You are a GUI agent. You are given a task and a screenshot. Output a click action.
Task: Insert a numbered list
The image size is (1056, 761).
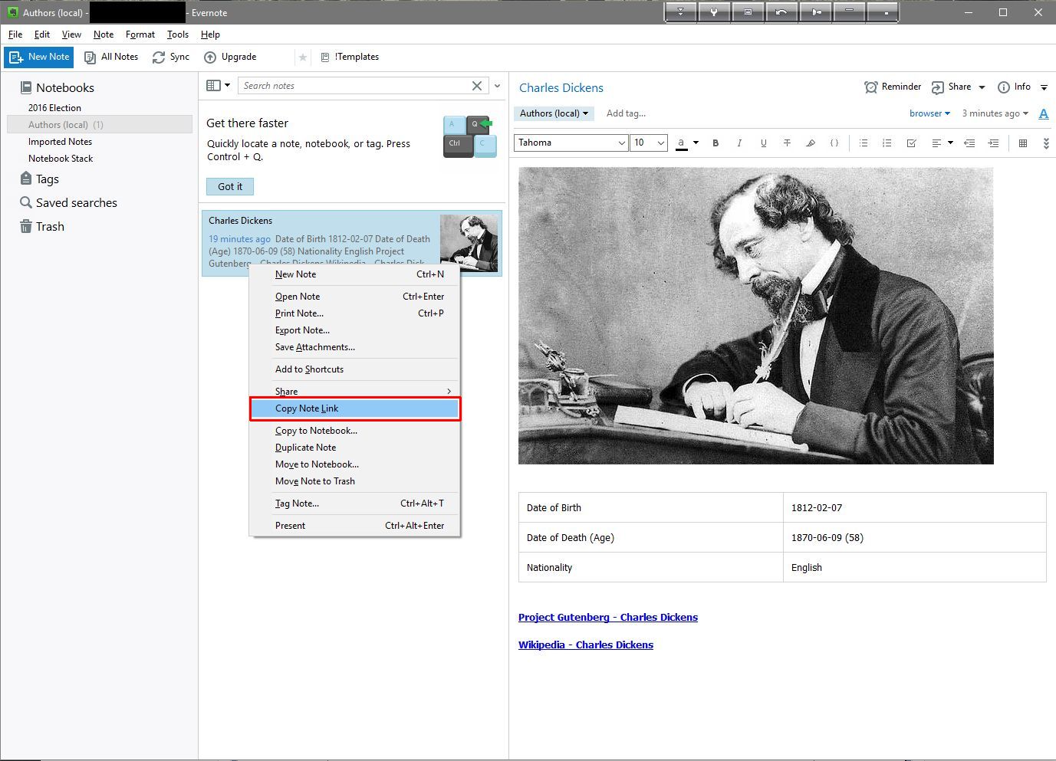pyautogui.click(x=887, y=143)
